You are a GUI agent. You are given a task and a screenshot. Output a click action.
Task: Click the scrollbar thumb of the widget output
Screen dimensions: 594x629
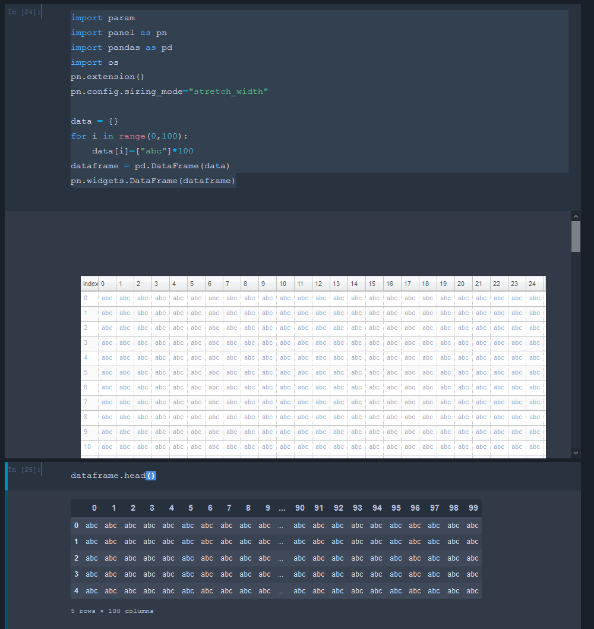[576, 236]
